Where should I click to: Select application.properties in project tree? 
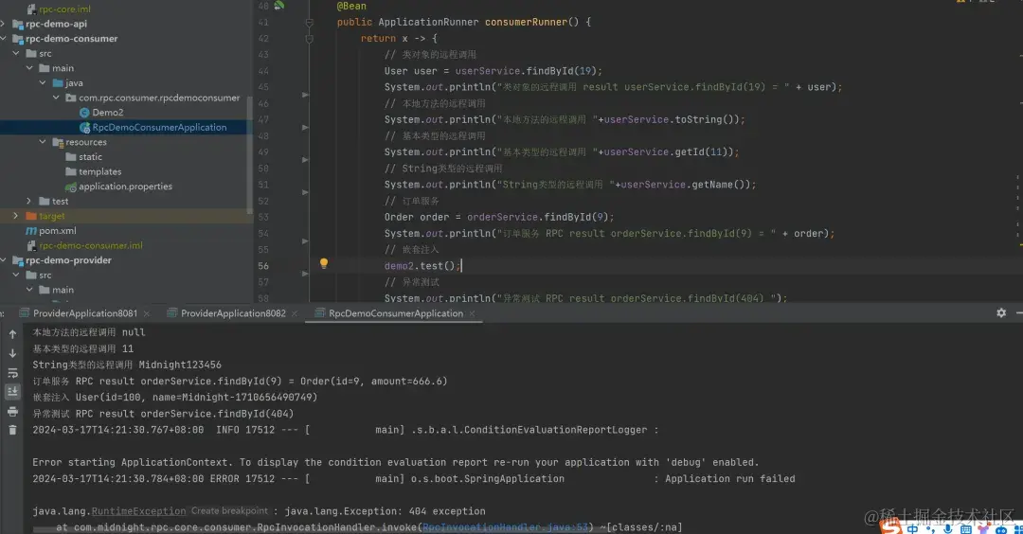pos(125,187)
